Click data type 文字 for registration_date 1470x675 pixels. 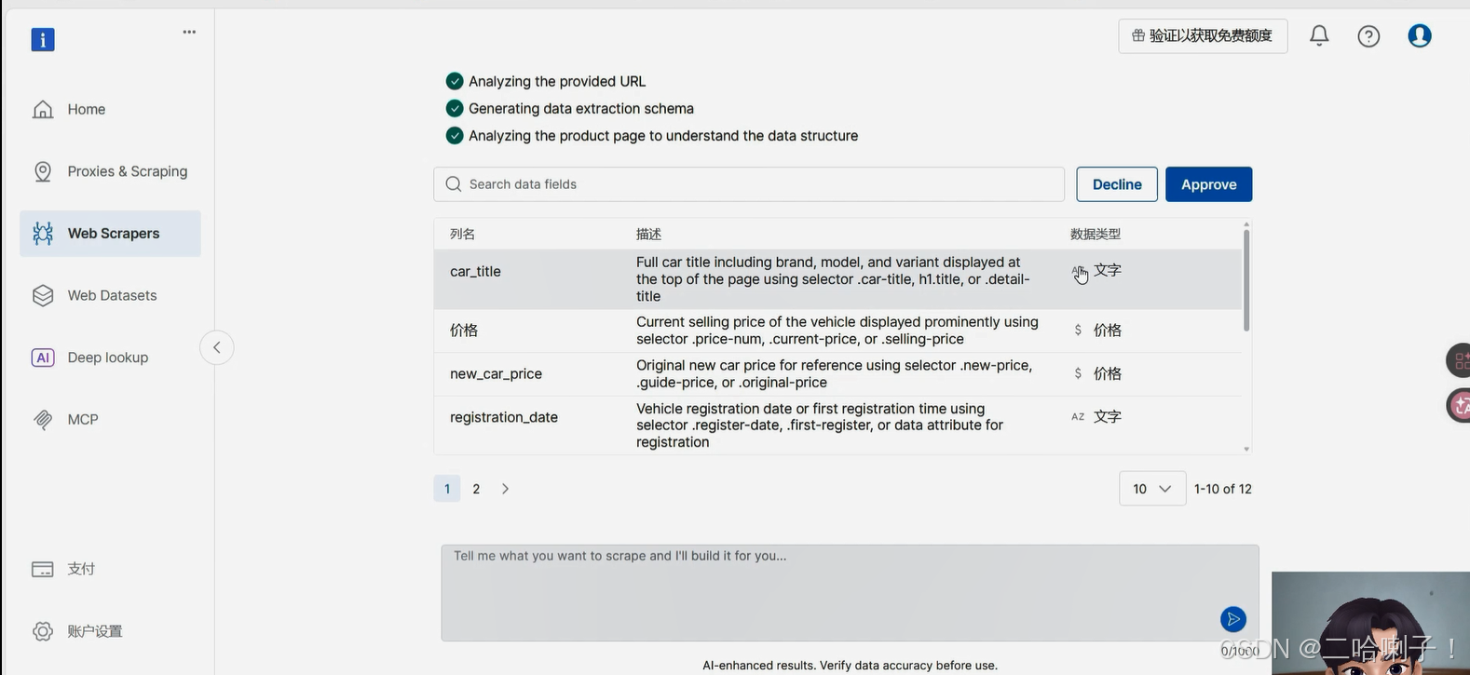pyautogui.click(x=1107, y=417)
